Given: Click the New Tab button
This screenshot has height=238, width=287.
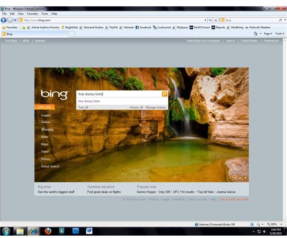Looking at the screenshot, I should click(72, 34).
